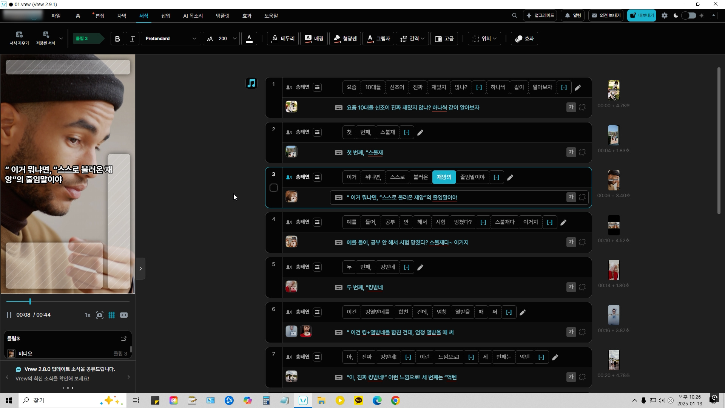The width and height of the screenshot is (725, 408).
Task: Toggle the caption display icon in preview controls
Action: (124, 315)
